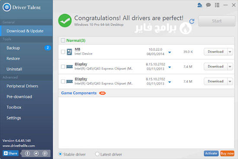Go to Restore in sidebar
Viewport: 238px width, 159px height.
[26, 58]
